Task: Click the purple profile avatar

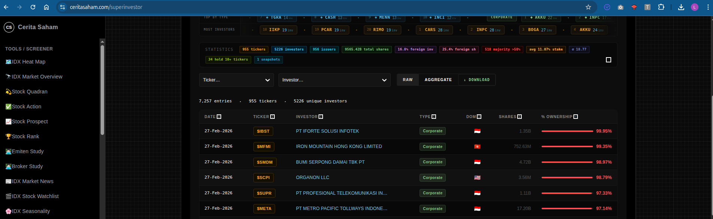Action: pyautogui.click(x=695, y=7)
